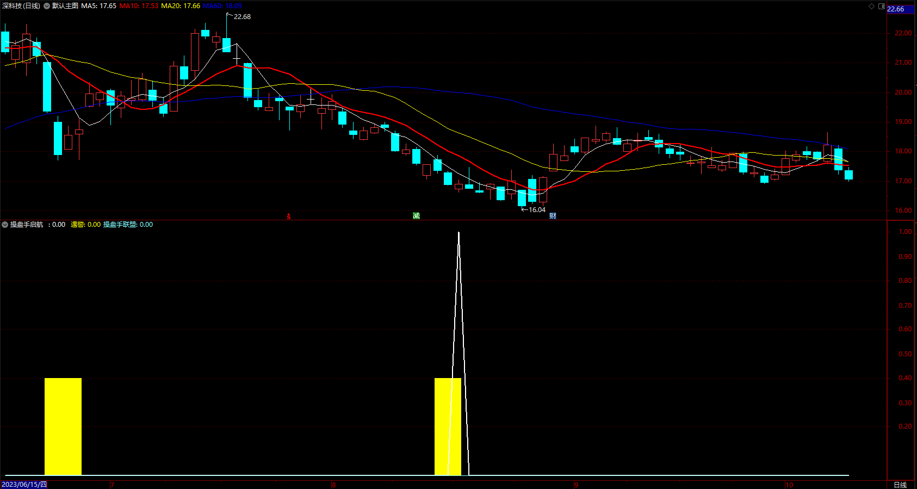917x489 pixels.
Task: Click the 深科技(日线) stock title
Action: [x=21, y=6]
